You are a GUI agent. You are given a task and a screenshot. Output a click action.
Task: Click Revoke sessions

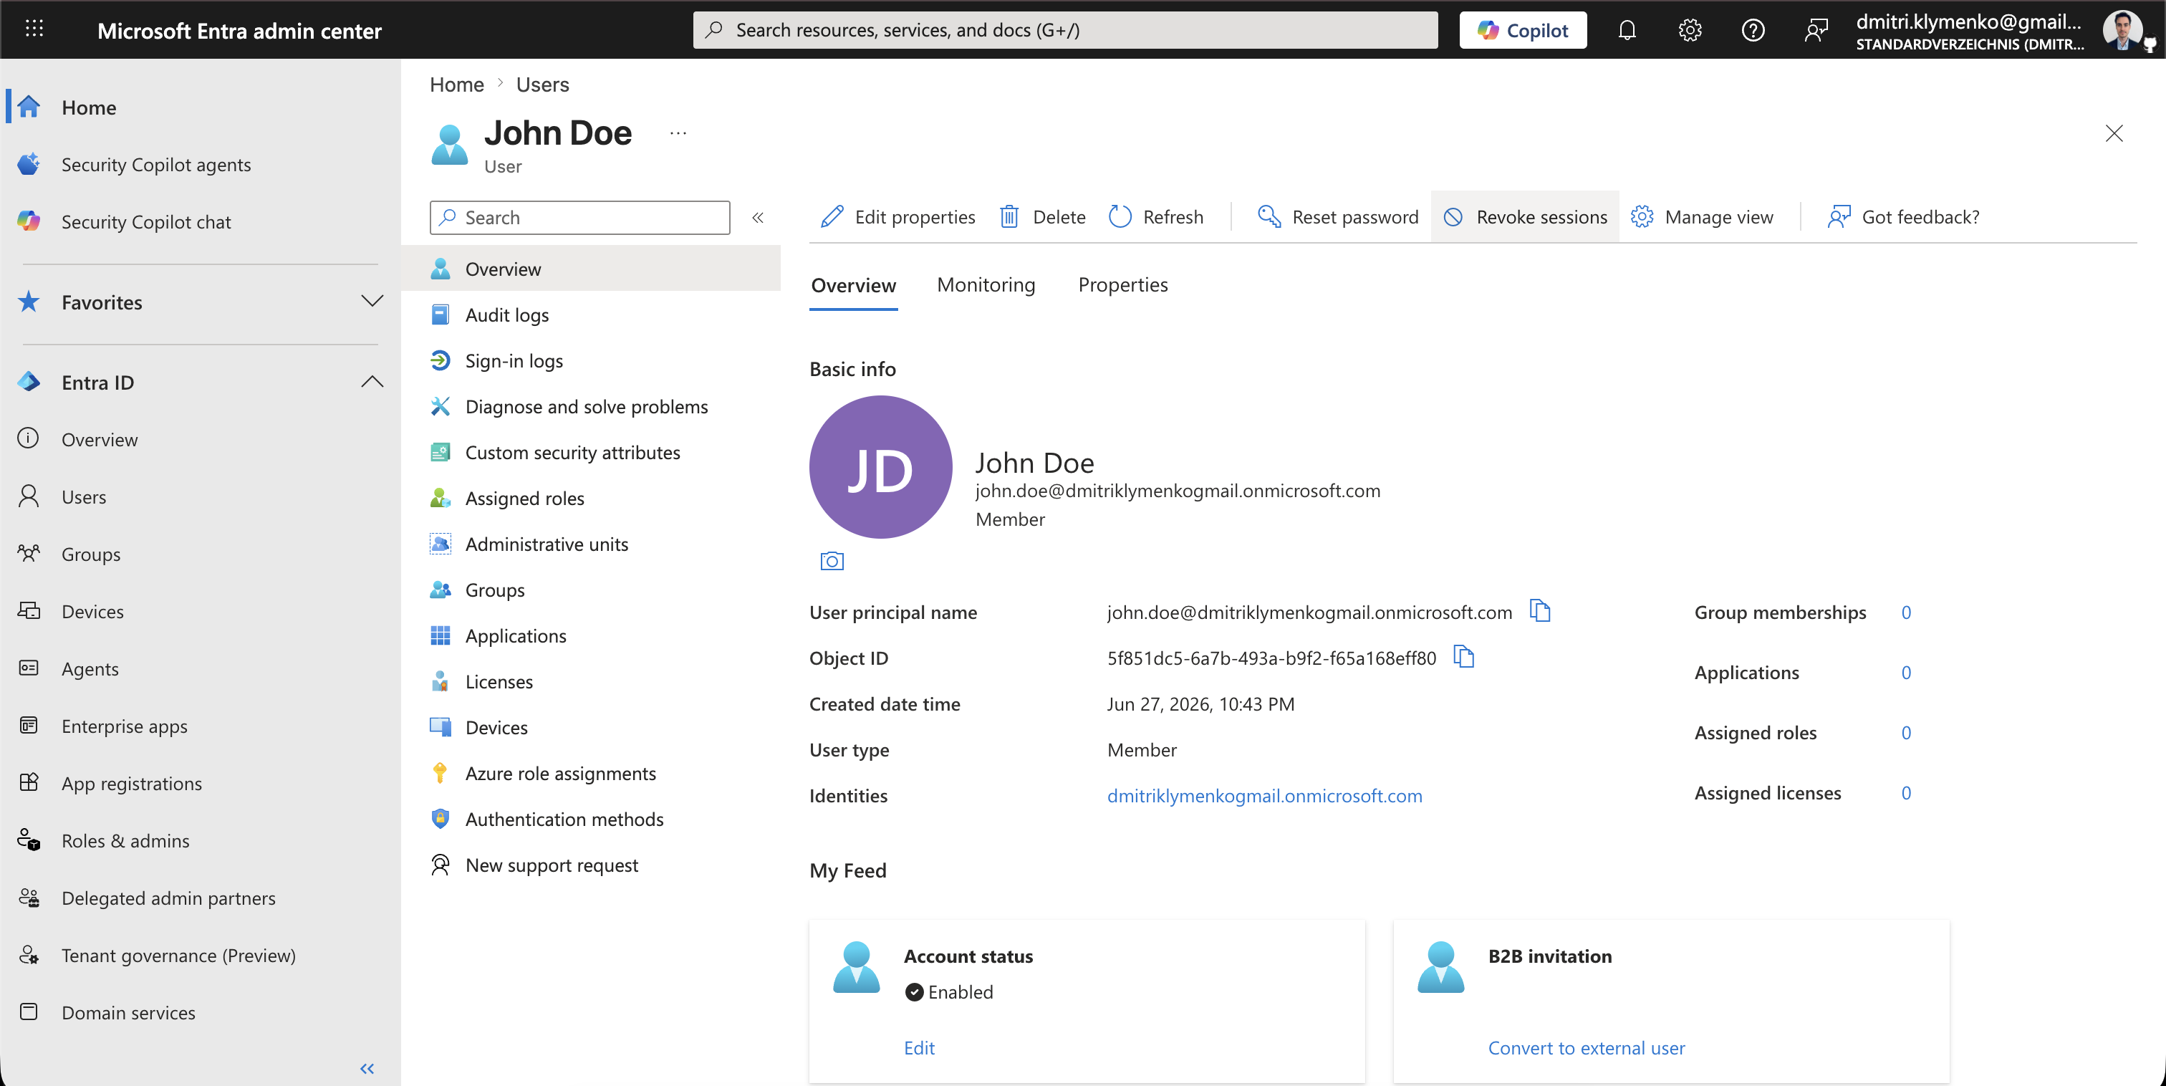pyautogui.click(x=1525, y=217)
